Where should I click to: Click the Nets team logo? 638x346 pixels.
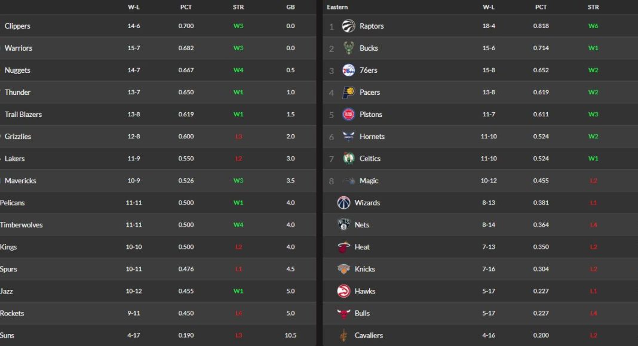pyautogui.click(x=343, y=225)
